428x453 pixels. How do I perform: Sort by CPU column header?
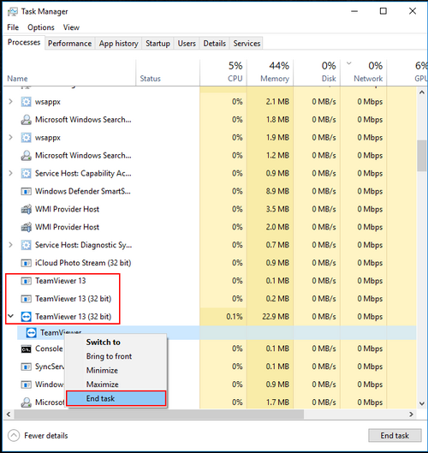pyautogui.click(x=223, y=73)
